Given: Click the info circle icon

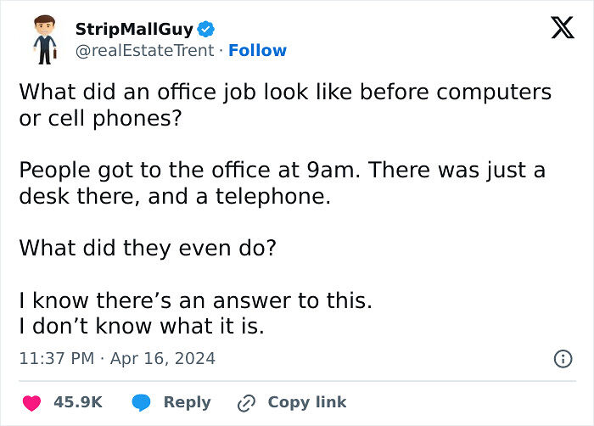Looking at the screenshot, I should (x=562, y=359).
